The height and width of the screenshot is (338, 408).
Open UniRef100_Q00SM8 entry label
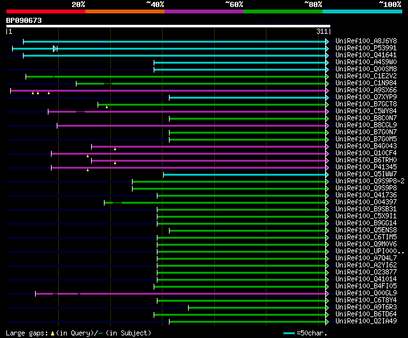366,69
